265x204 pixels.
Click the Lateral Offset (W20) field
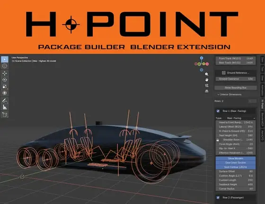236,127
